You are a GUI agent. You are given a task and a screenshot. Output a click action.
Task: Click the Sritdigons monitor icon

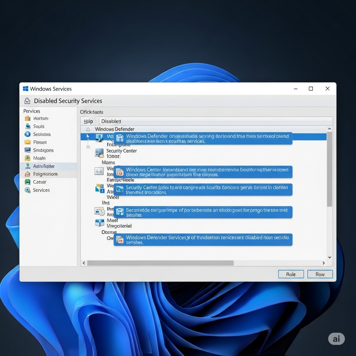[x=27, y=150]
